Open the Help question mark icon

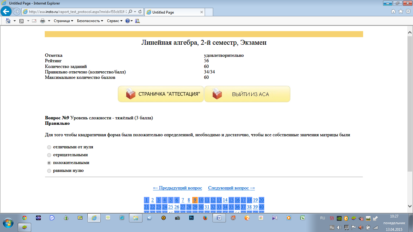[x=128, y=21]
